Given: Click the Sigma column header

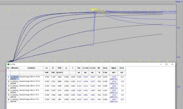Looking at the screenshot, I should click(114, 68).
